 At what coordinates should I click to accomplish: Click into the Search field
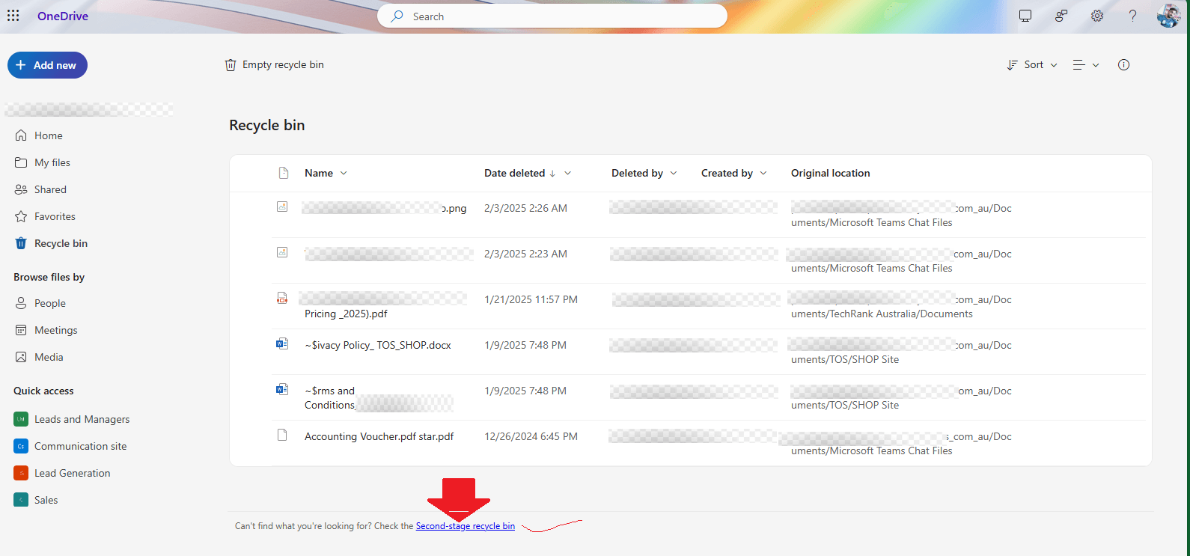pyautogui.click(x=552, y=16)
